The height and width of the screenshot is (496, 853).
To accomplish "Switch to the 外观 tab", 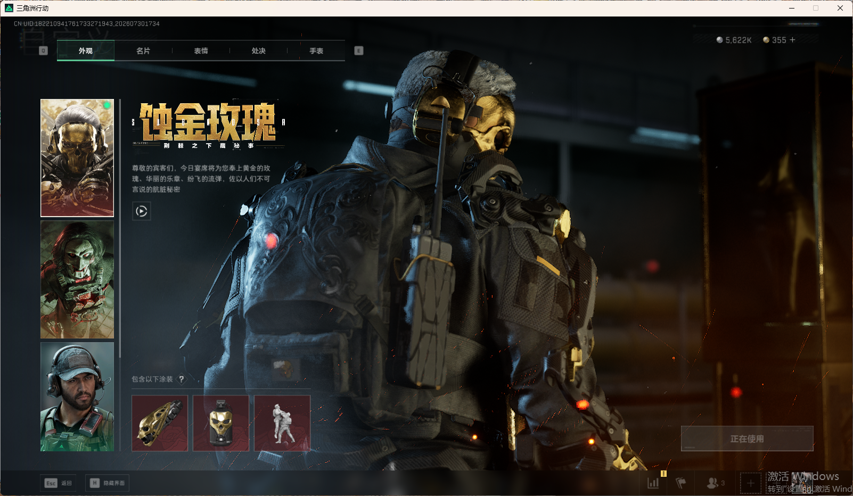I will click(x=86, y=51).
